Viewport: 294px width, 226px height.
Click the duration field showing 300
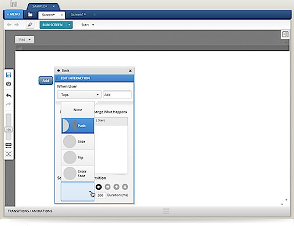(x=101, y=195)
